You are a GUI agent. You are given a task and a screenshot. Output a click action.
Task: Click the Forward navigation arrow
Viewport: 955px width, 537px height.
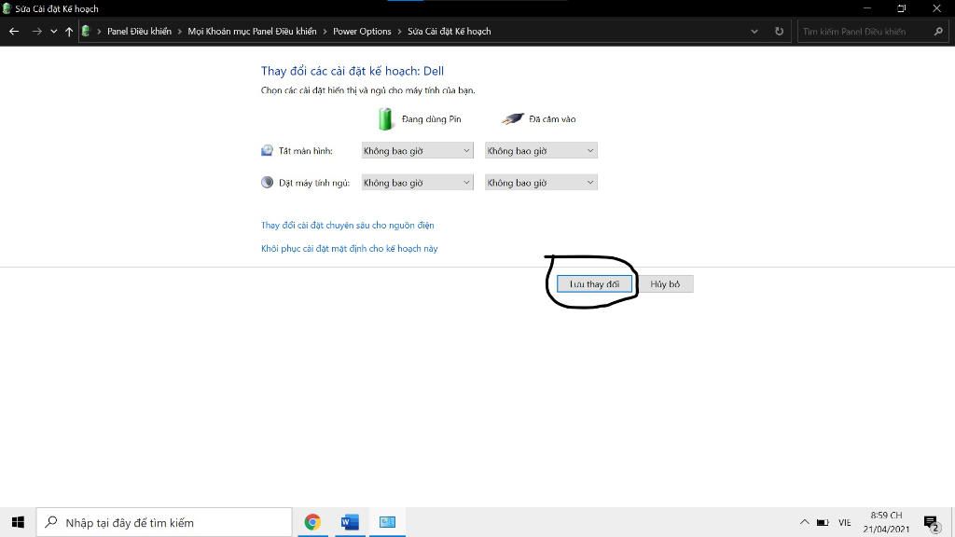[x=36, y=31]
